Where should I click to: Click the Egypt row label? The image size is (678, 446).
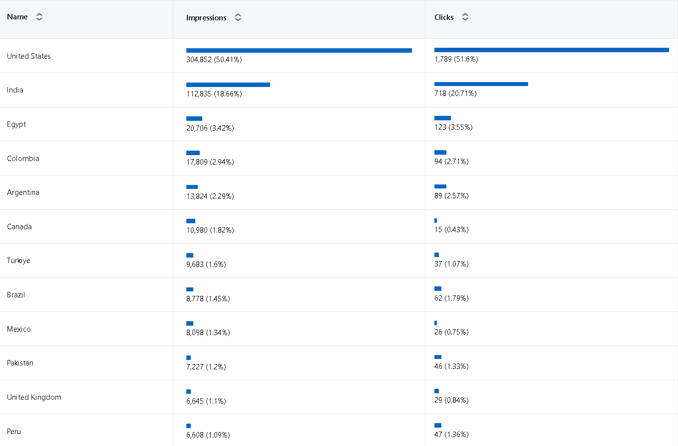click(x=16, y=124)
